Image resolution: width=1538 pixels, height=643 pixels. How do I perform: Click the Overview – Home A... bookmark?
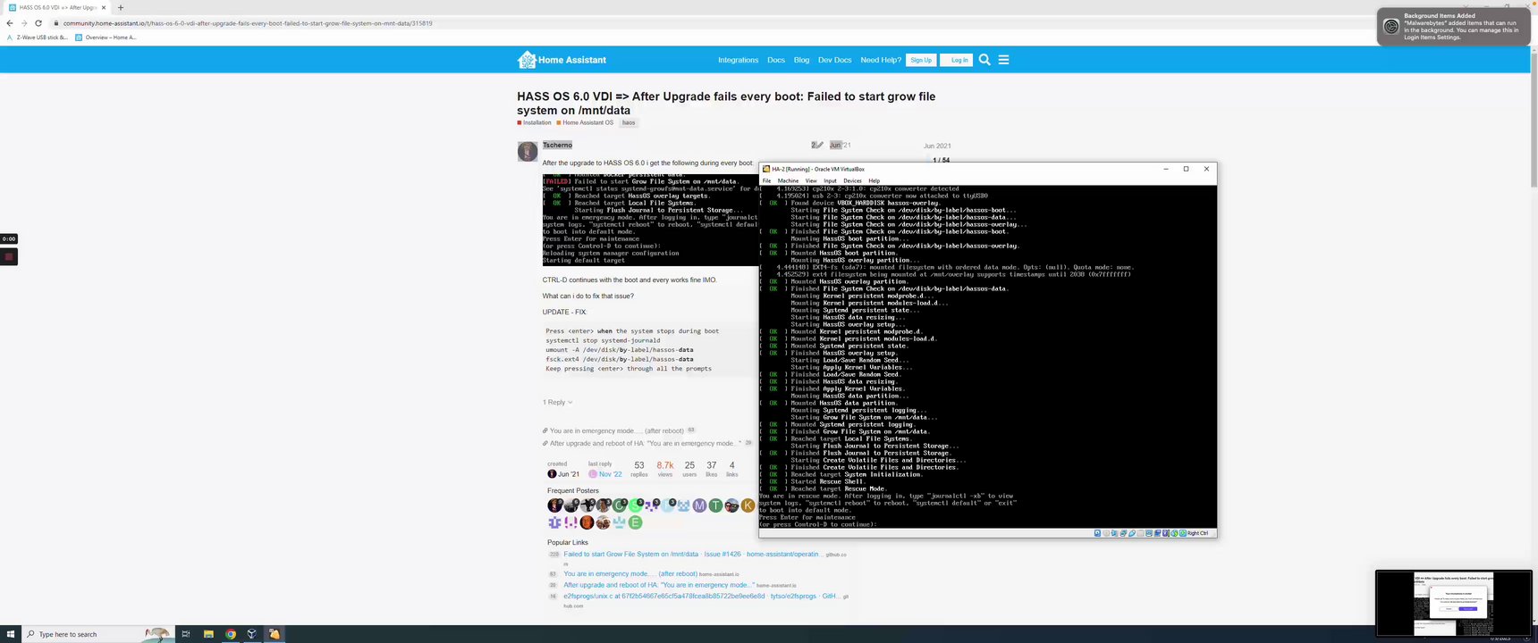click(106, 38)
